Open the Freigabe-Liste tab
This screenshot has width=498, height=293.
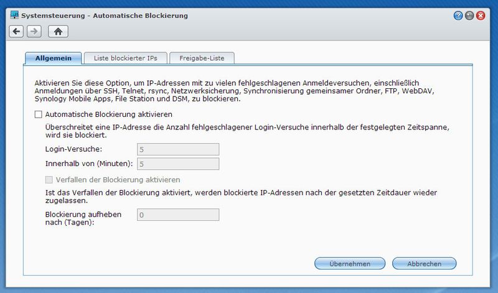coord(202,58)
